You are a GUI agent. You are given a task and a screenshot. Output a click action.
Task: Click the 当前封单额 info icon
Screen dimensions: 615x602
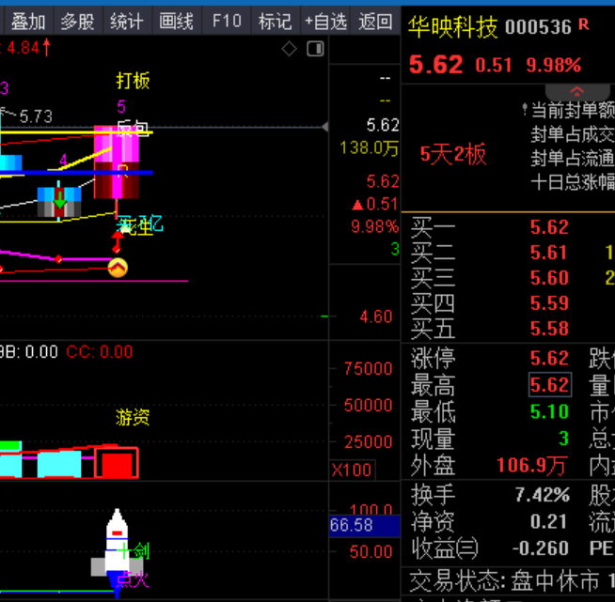tap(525, 109)
